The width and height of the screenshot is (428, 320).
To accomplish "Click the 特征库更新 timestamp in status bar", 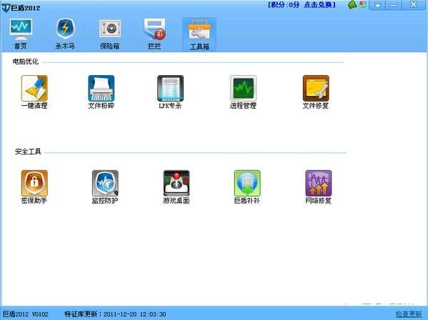I will point(115,314).
